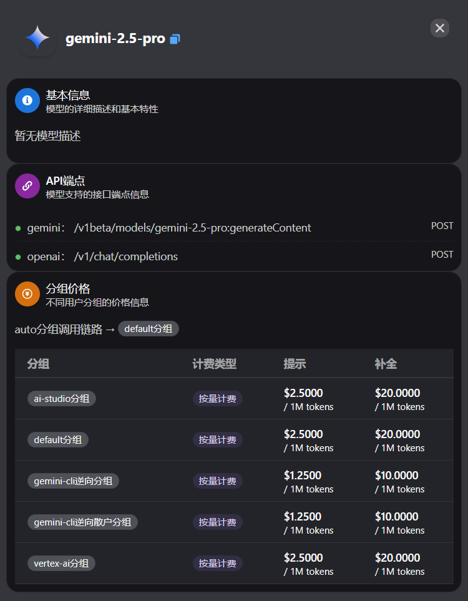The image size is (468, 601).
Task: Click the gemini generateContent endpoint path
Action: click(x=192, y=228)
